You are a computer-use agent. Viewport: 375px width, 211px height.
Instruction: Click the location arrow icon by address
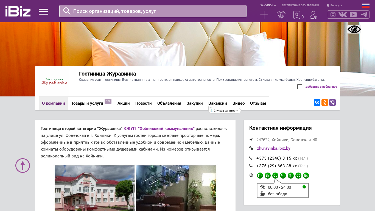click(x=251, y=140)
